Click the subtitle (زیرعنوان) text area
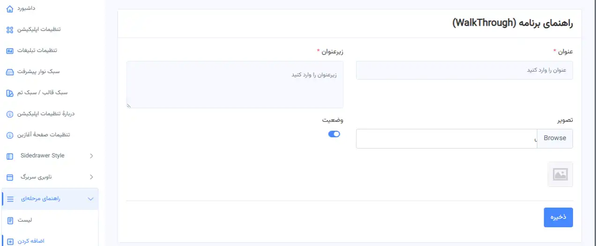The width and height of the screenshot is (596, 246). (235, 84)
